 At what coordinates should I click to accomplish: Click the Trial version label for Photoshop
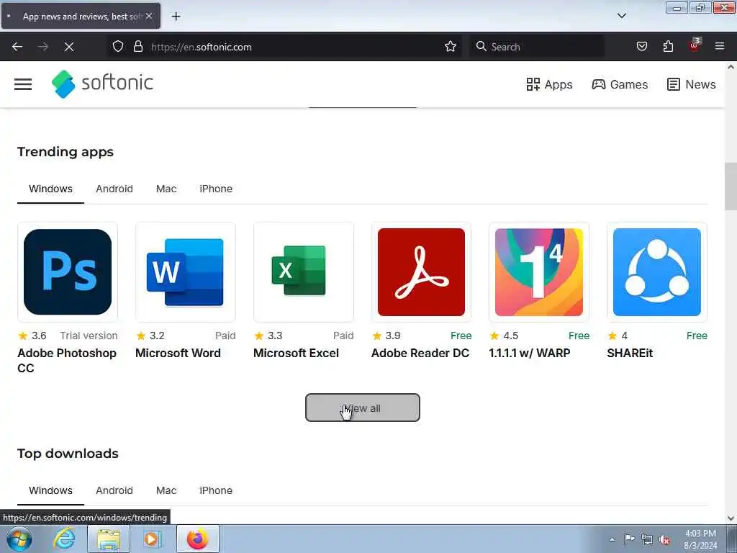click(89, 336)
